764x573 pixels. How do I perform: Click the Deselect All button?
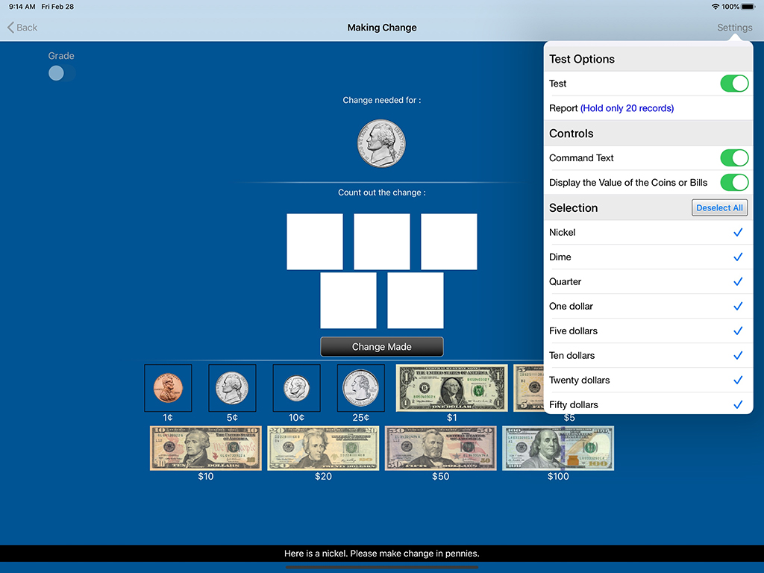click(719, 208)
